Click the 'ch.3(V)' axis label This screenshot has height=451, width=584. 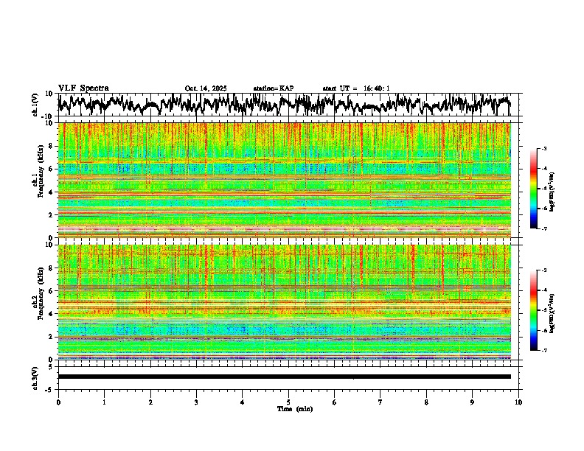(x=35, y=378)
